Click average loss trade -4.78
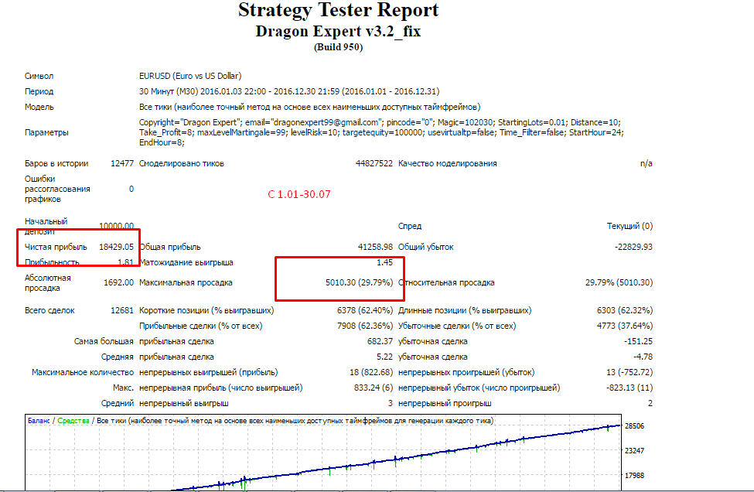This screenshot has width=754, height=492. coord(643,357)
